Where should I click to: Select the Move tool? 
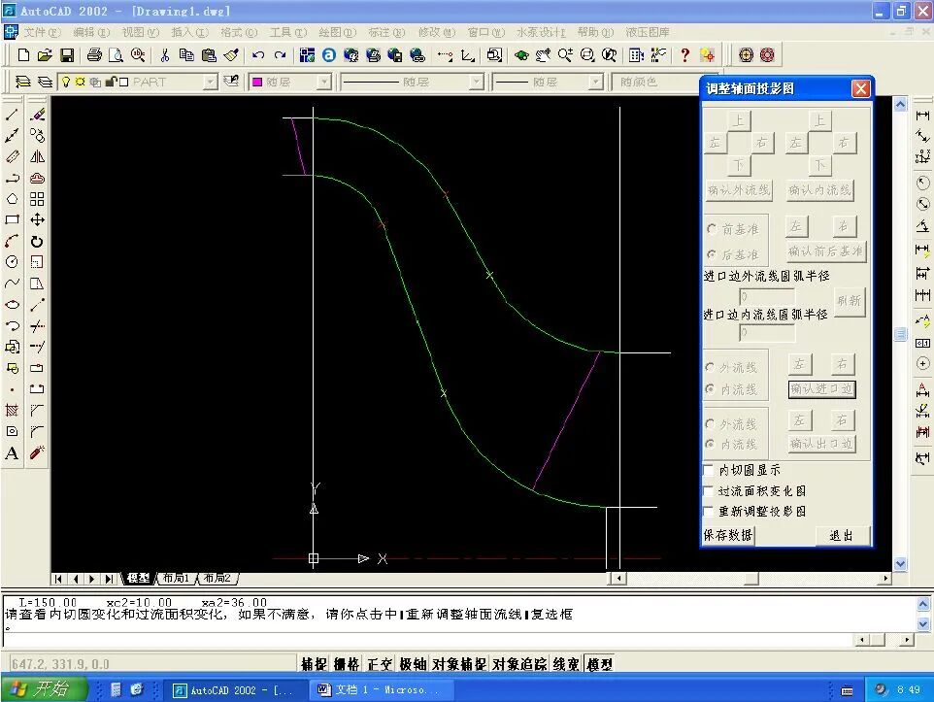point(37,219)
